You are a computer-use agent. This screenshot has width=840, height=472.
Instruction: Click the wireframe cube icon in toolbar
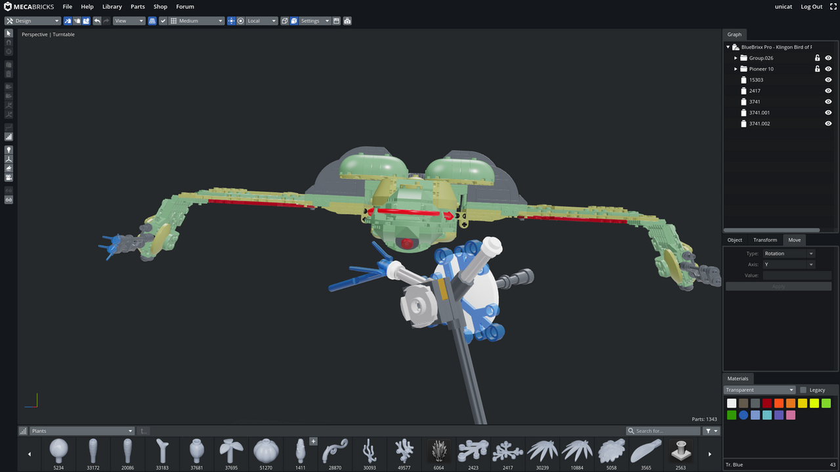(285, 21)
